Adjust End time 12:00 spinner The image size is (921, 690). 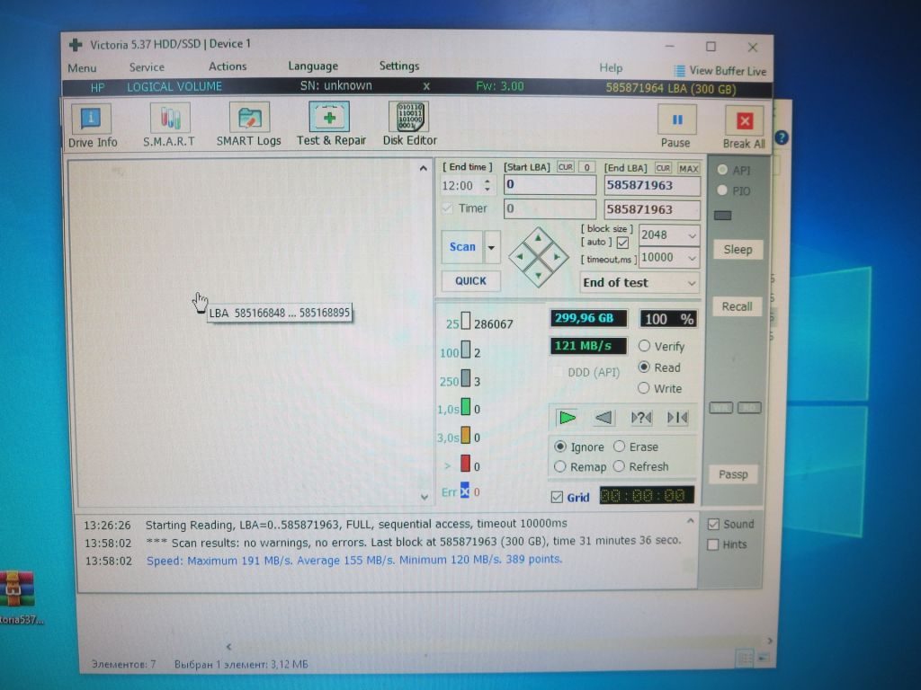coord(487,185)
